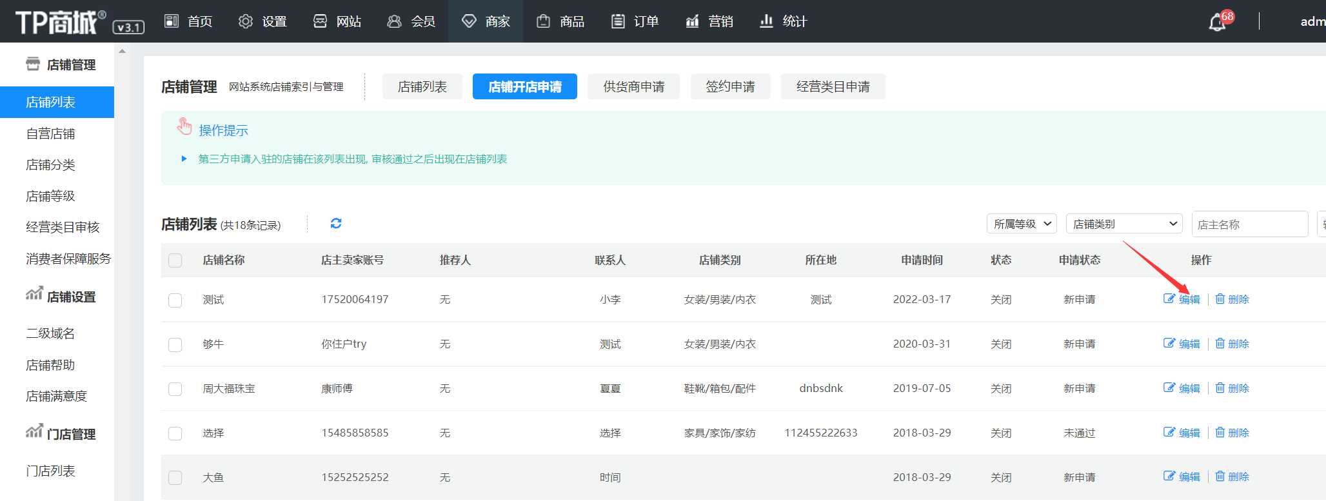
Task: Check the box for 周大福珠宝 row
Action: pos(175,389)
